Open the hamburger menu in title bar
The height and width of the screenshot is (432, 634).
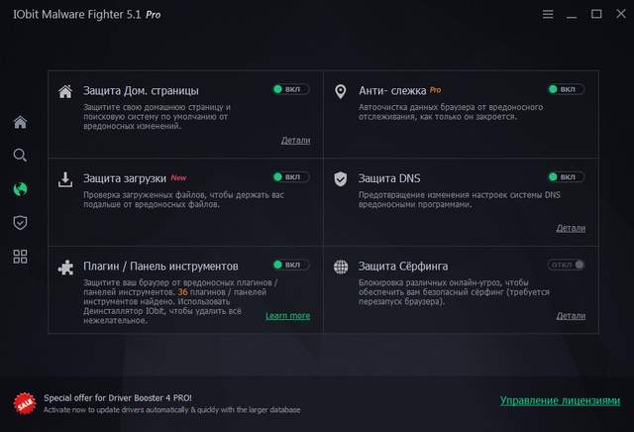coord(549,14)
